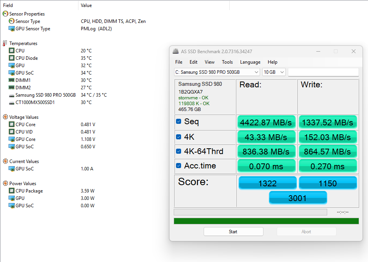Viewport: 368px width, 262px height.
Task: Click the CPU Package power chip icon
Action: click(12, 191)
